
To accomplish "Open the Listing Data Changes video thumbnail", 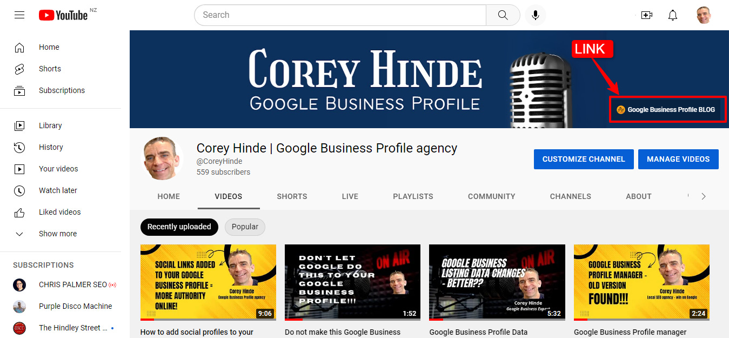I will click(497, 282).
